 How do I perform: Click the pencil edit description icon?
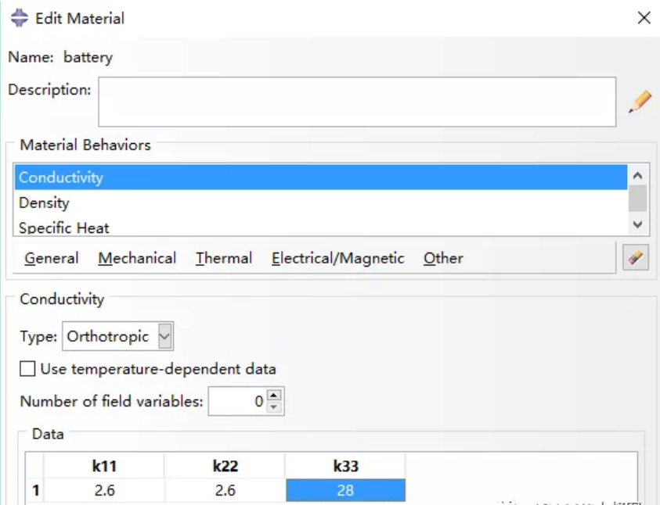coord(640,102)
